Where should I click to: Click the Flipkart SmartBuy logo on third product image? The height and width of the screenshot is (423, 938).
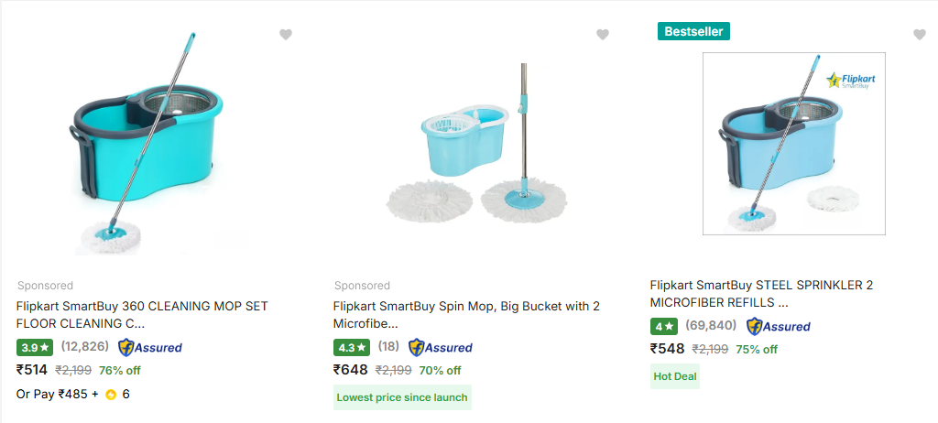pyautogui.click(x=851, y=81)
